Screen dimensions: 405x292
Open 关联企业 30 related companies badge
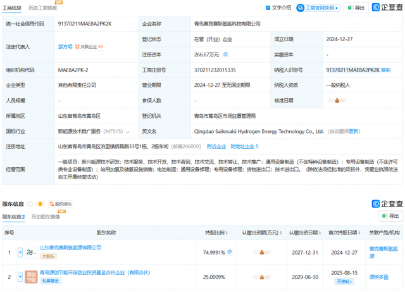(x=89, y=47)
